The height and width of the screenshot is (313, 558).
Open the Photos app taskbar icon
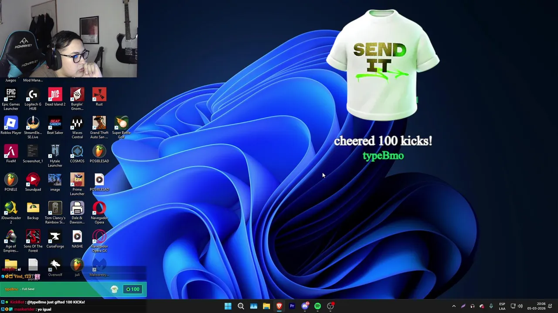tap(254, 306)
